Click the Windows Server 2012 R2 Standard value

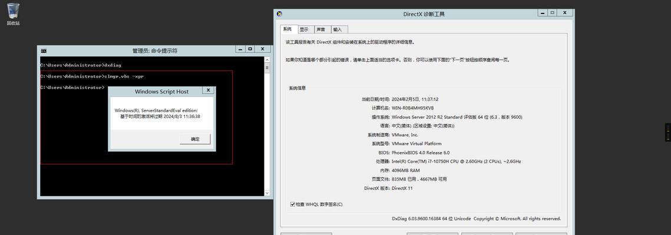coord(457,117)
